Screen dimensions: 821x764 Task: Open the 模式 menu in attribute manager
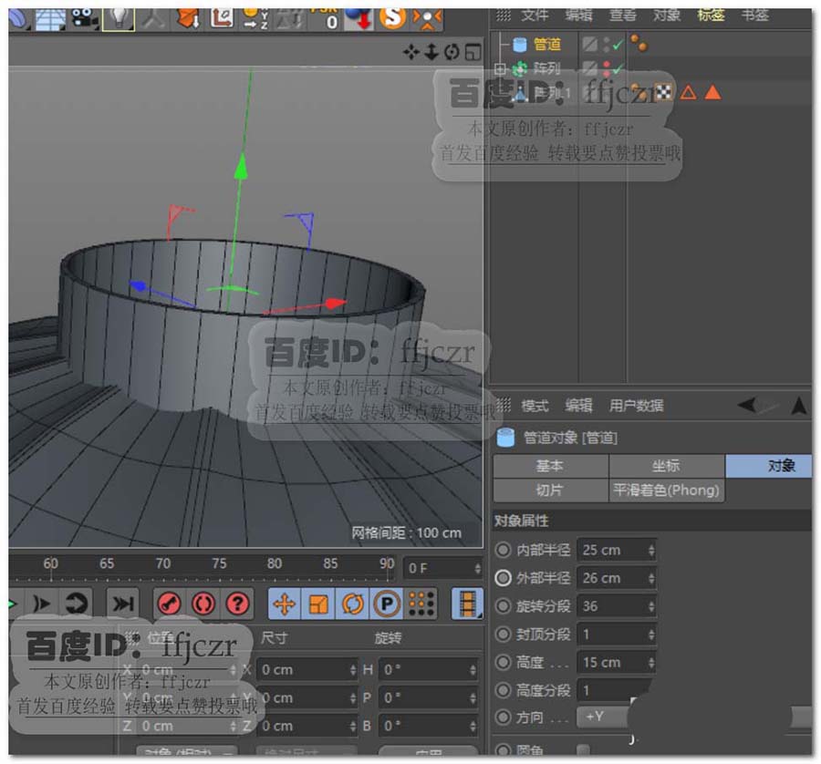[535, 406]
